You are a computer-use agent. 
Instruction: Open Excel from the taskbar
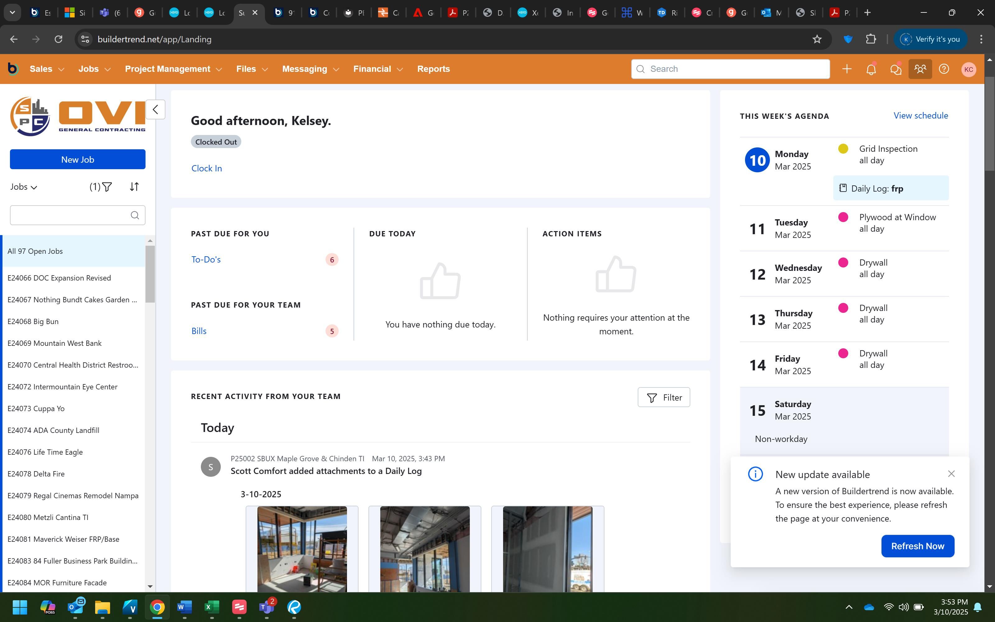point(212,607)
